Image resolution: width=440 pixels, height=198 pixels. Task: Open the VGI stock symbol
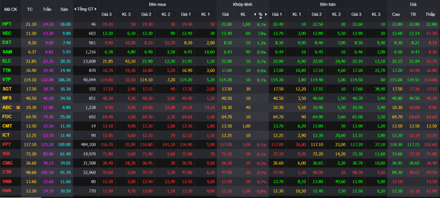tap(7, 154)
